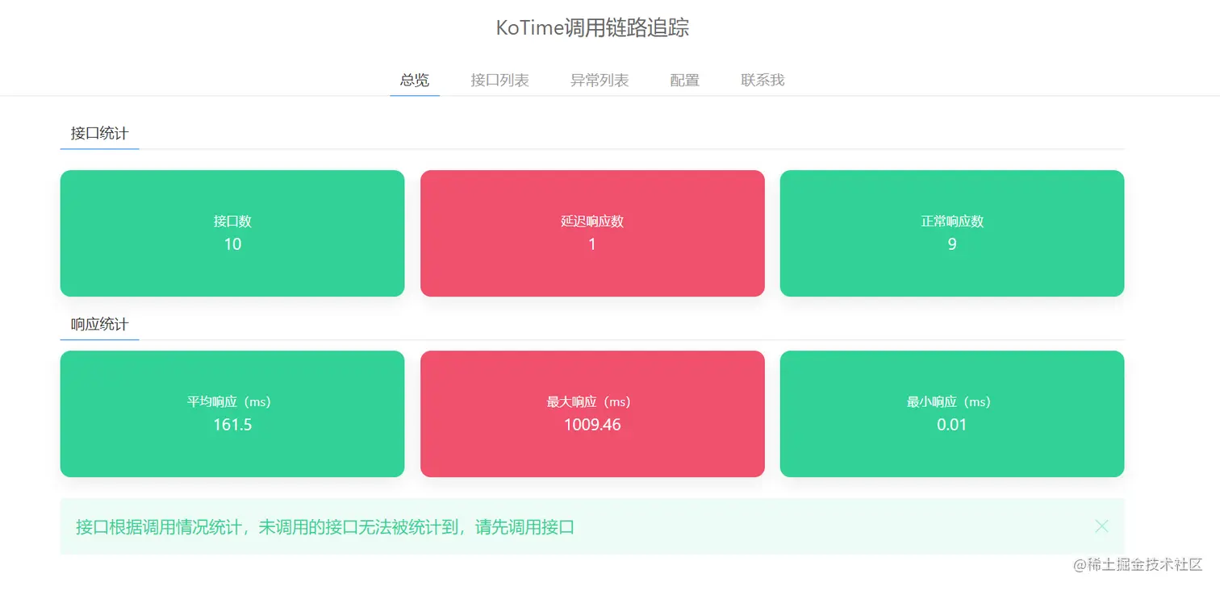Click the KoTime调用链路追踪 page title
This screenshot has height=590, width=1220.
click(592, 28)
